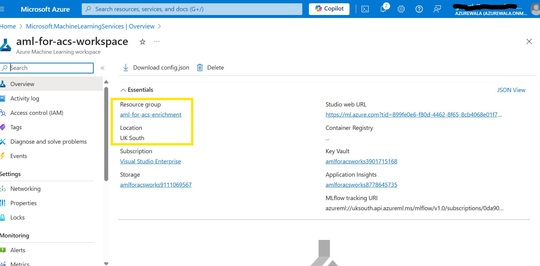Click Download config.json
Image resolution: width=540 pixels, height=266 pixels.
(156, 68)
